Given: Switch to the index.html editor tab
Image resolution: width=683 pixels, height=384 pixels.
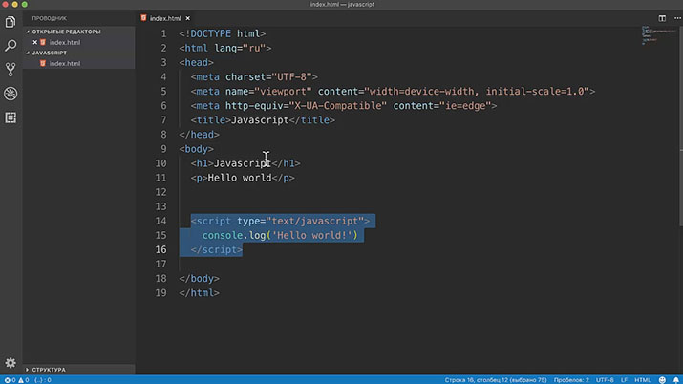Looking at the screenshot, I should click(165, 18).
